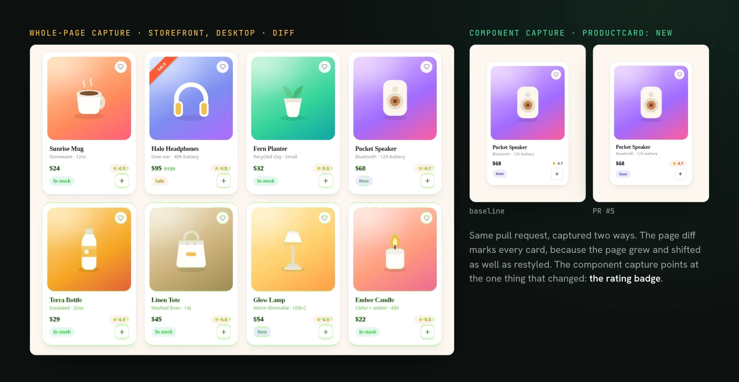Click the SALE ribbon on Halo Headphones
Image resolution: width=739 pixels, height=382 pixels.
(162, 67)
